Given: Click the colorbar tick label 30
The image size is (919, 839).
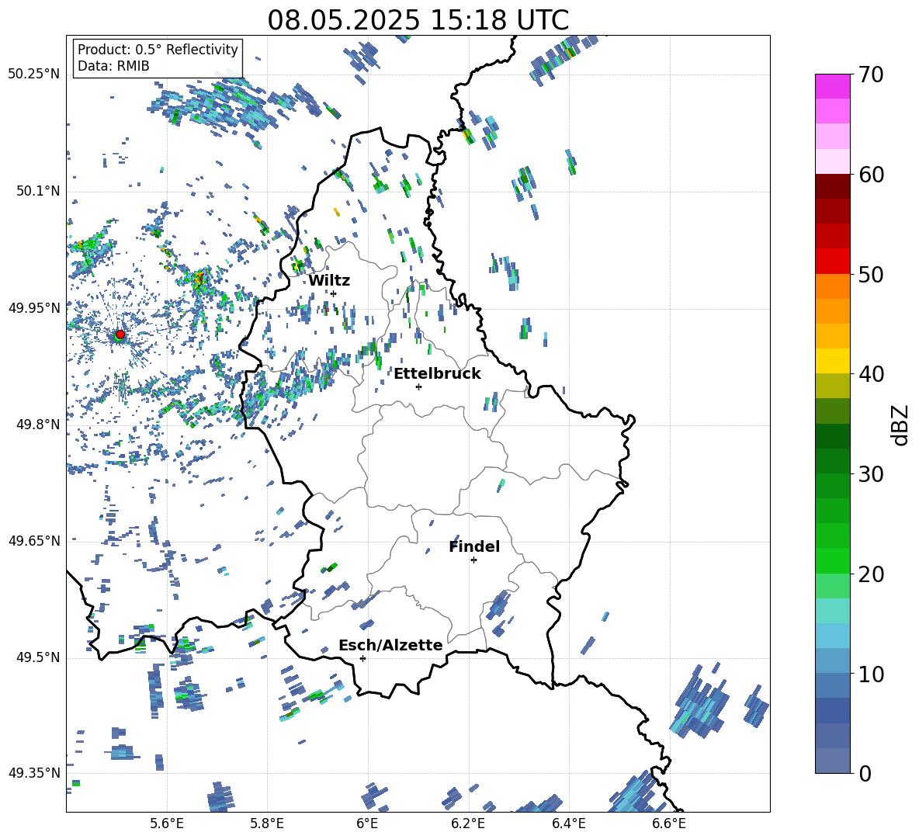Looking at the screenshot, I should point(872,474).
